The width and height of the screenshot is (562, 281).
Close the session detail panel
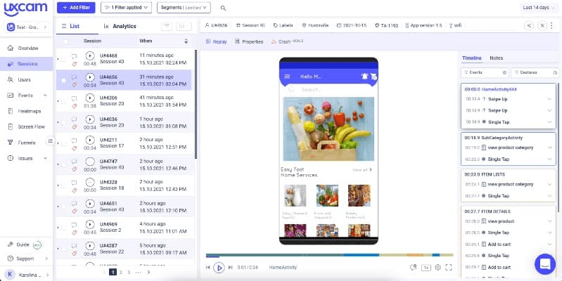[542, 25]
